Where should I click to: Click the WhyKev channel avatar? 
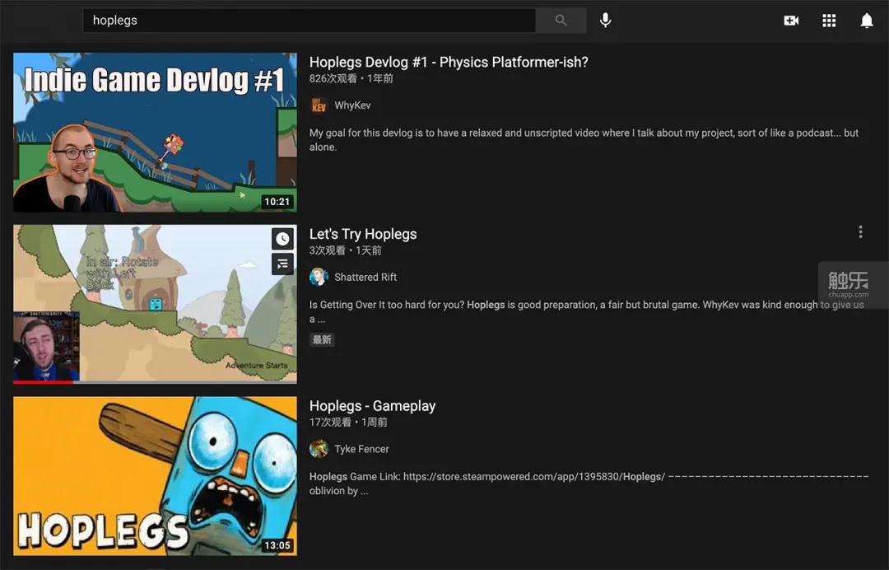(319, 105)
